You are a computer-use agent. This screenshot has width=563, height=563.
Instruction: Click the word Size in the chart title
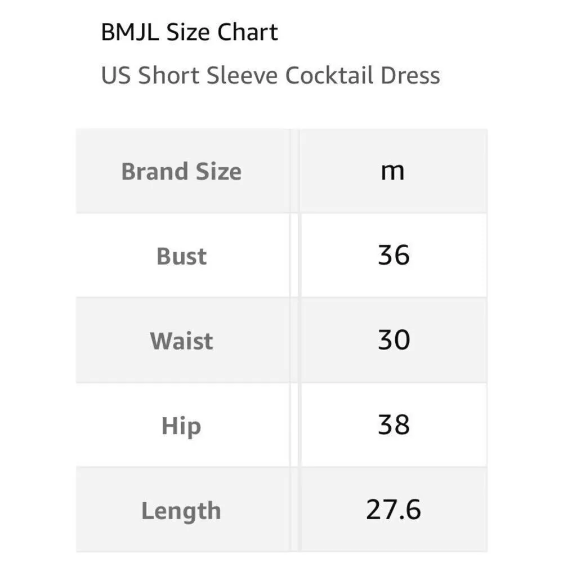pyautogui.click(x=189, y=33)
